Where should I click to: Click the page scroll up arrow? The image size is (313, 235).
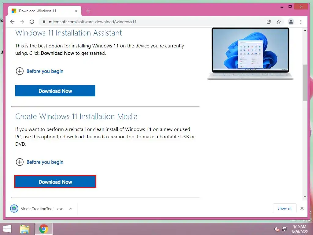(x=305, y=30)
